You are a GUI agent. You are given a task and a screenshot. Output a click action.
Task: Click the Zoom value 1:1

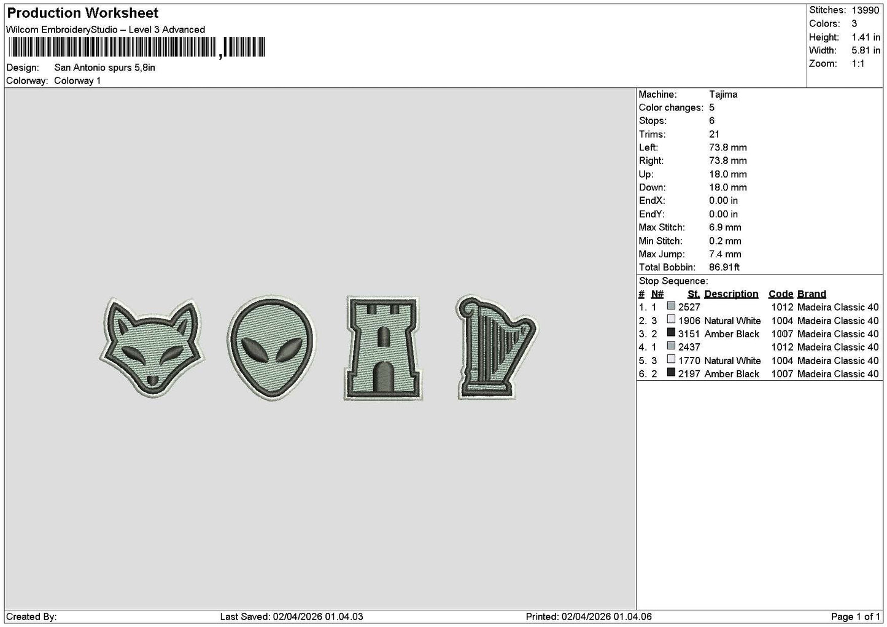coord(858,64)
